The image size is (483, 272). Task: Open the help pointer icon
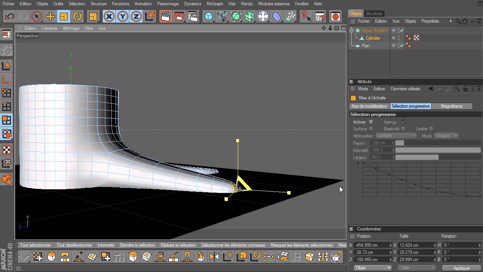click(306, 16)
